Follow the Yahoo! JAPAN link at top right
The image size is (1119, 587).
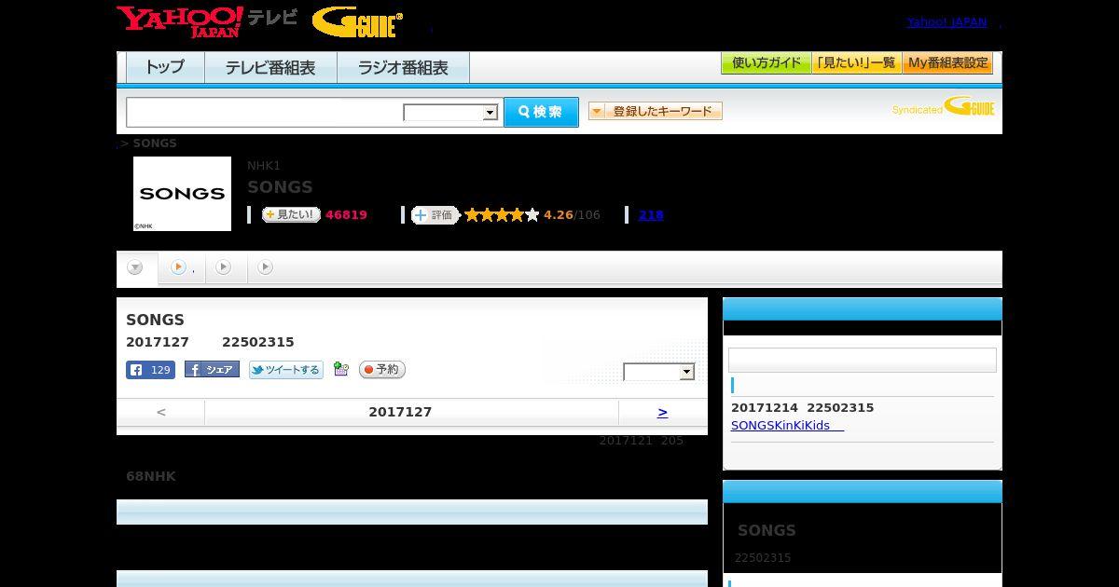pos(946,22)
